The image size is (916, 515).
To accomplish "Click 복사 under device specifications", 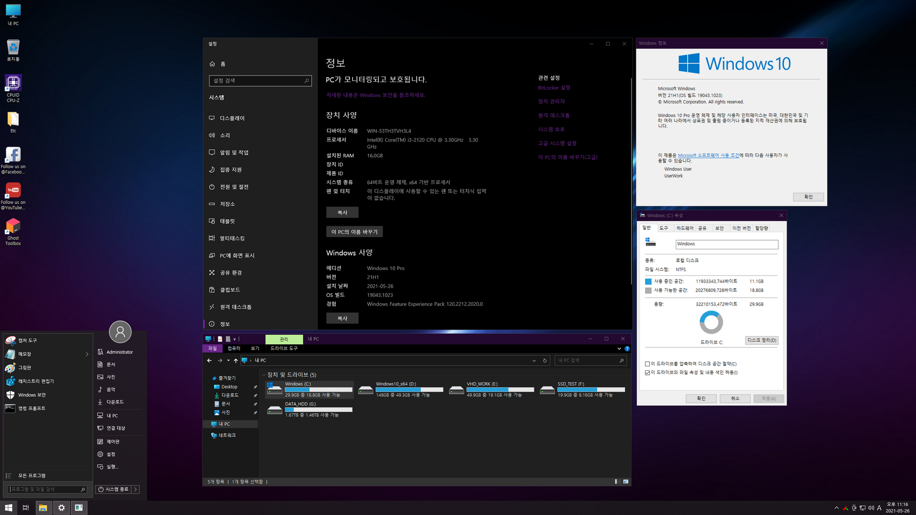I will 342,213.
